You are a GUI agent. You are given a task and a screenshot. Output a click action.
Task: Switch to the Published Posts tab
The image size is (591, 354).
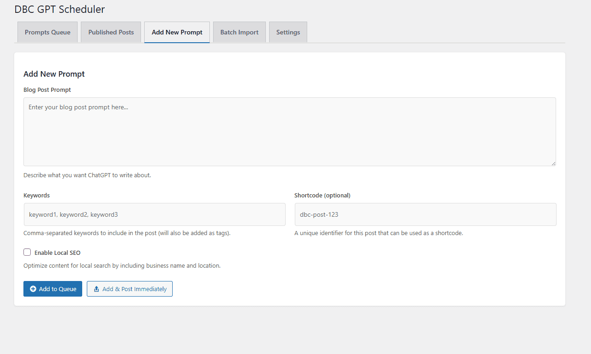[x=111, y=32]
